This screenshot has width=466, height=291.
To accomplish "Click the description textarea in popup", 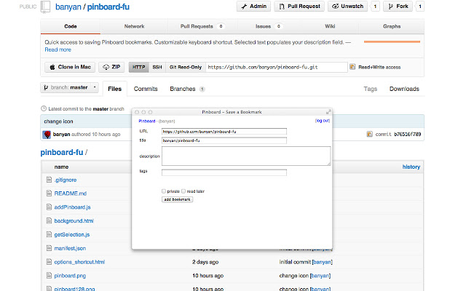I will (x=246, y=156).
